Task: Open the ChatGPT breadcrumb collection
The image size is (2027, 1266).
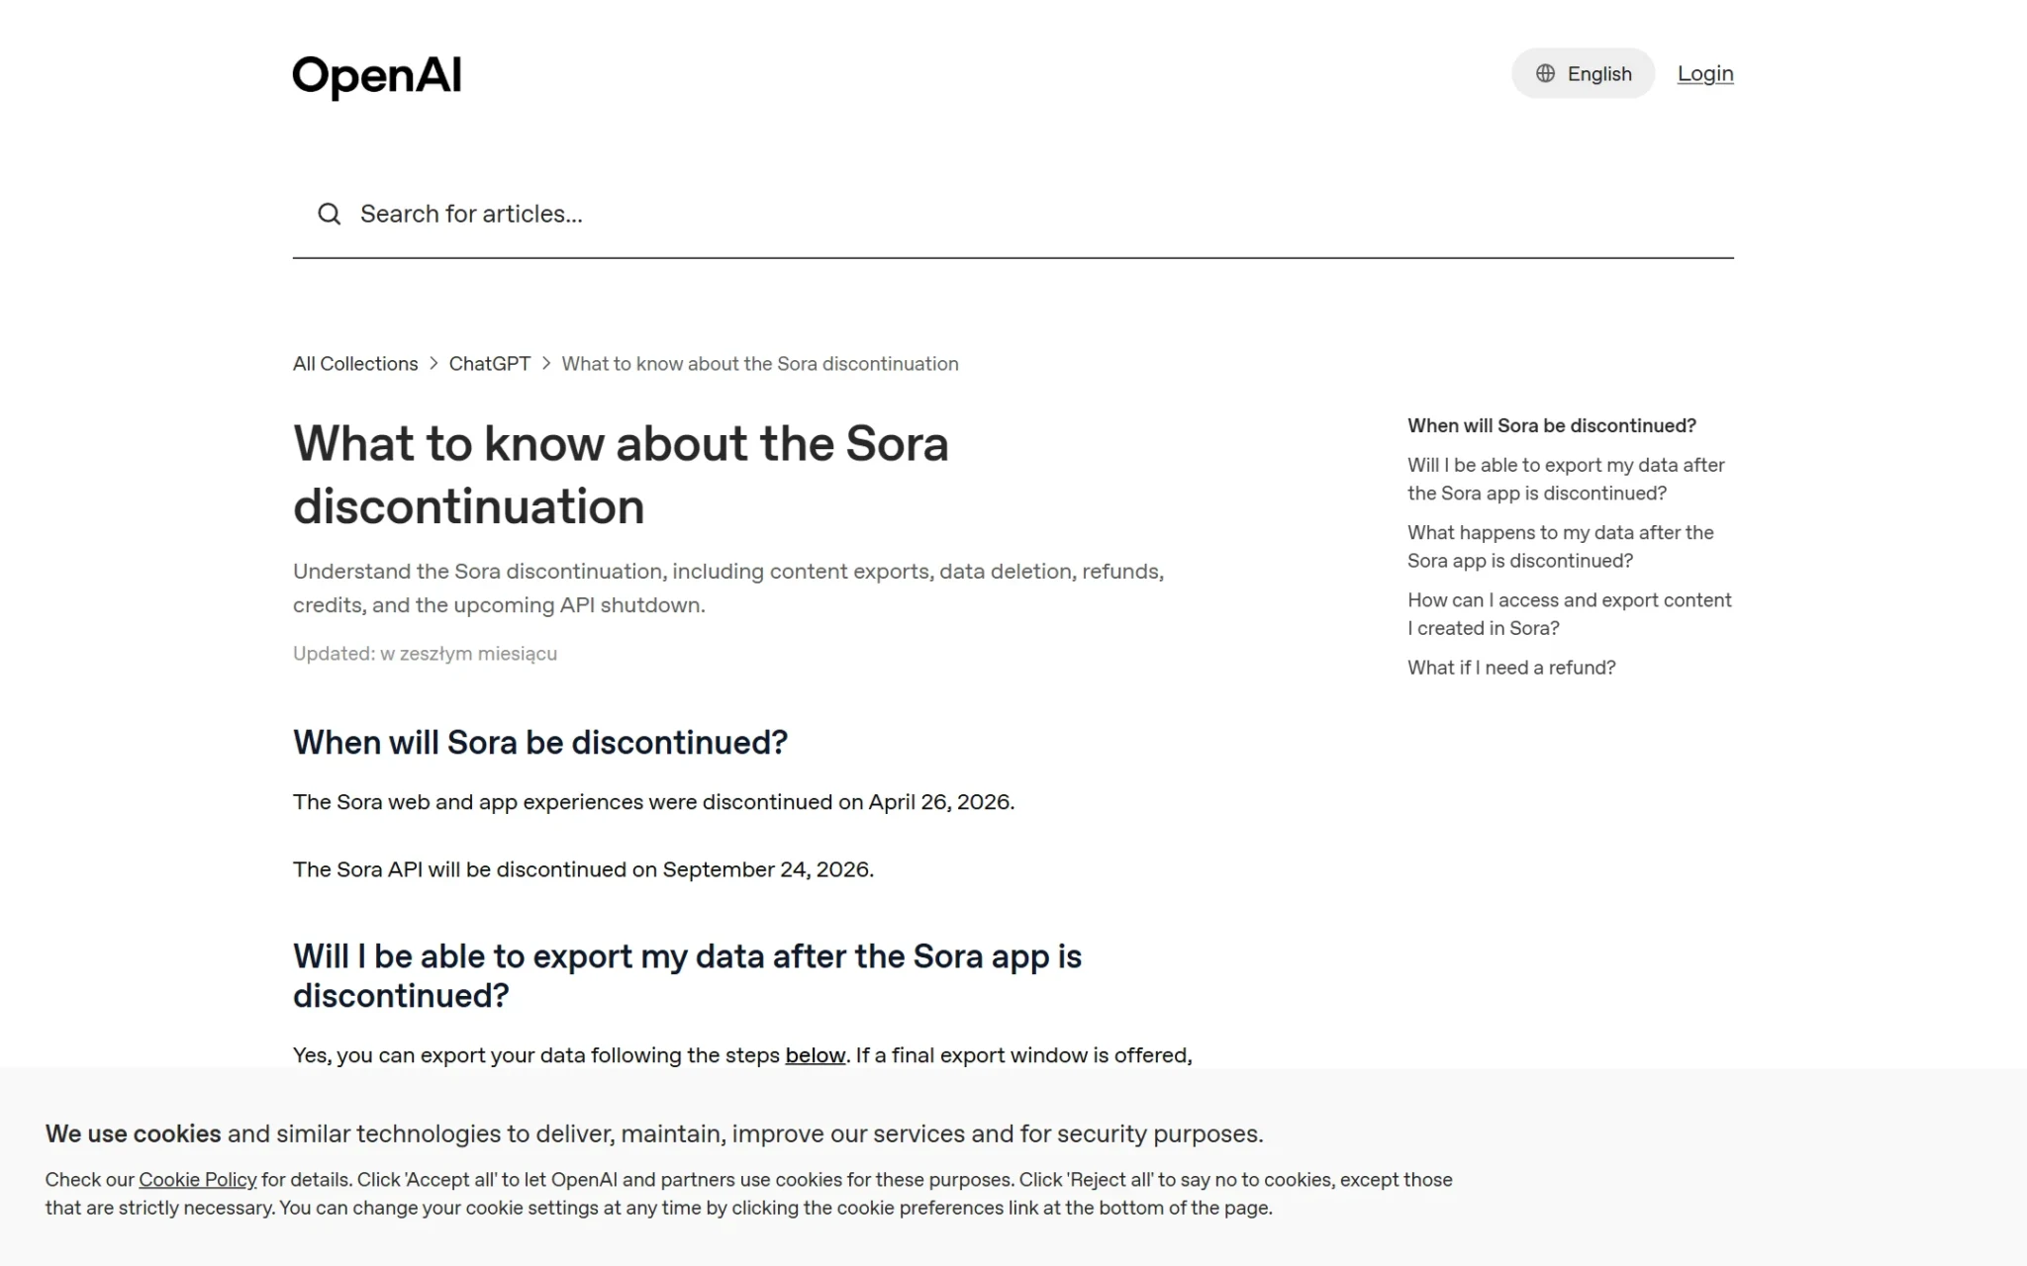Action: tap(489, 363)
